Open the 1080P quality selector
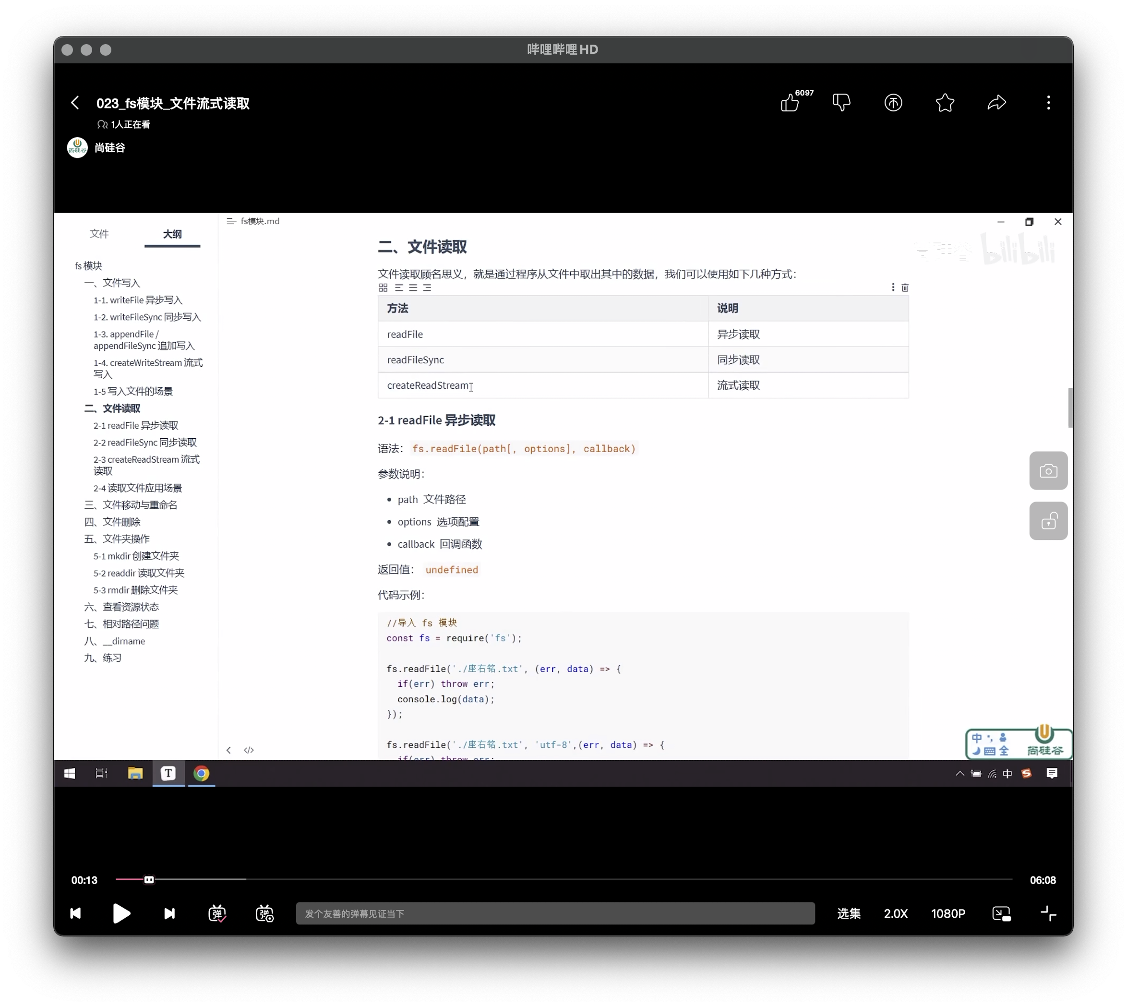 point(948,913)
